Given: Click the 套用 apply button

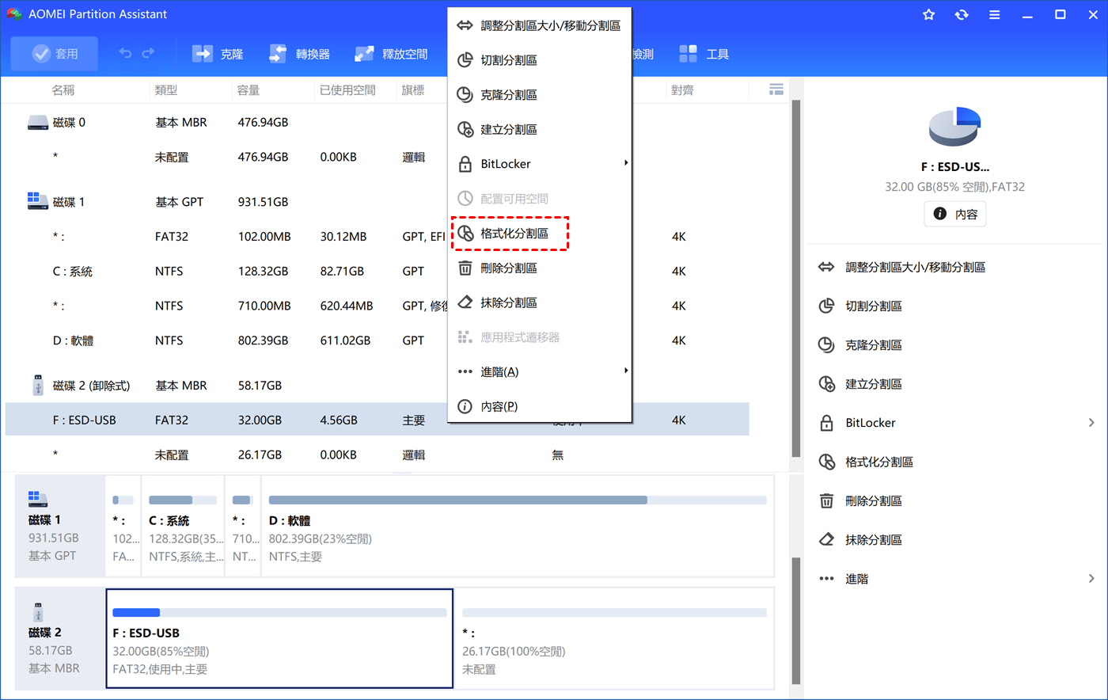Looking at the screenshot, I should point(55,53).
